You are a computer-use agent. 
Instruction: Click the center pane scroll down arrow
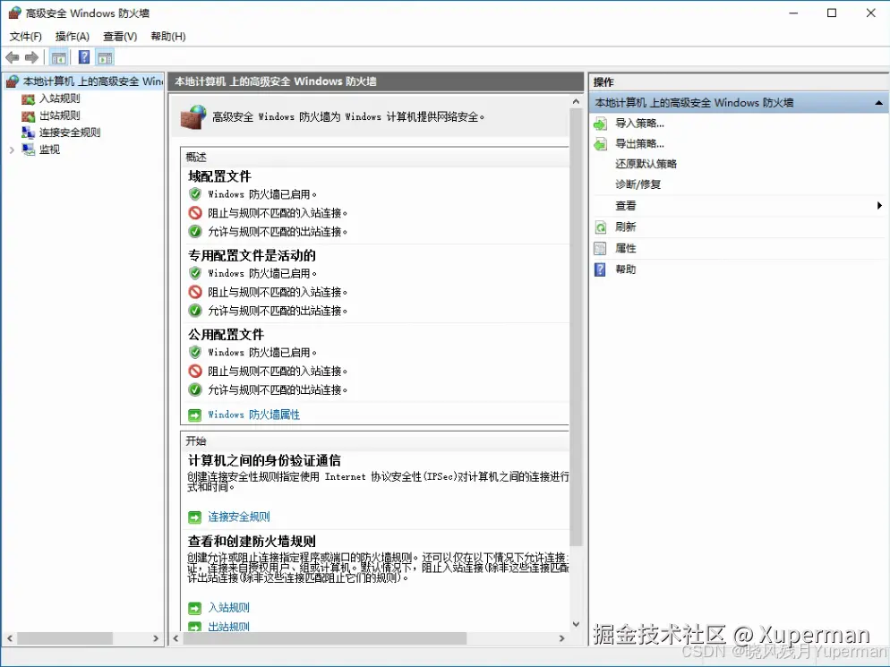pyautogui.click(x=576, y=624)
